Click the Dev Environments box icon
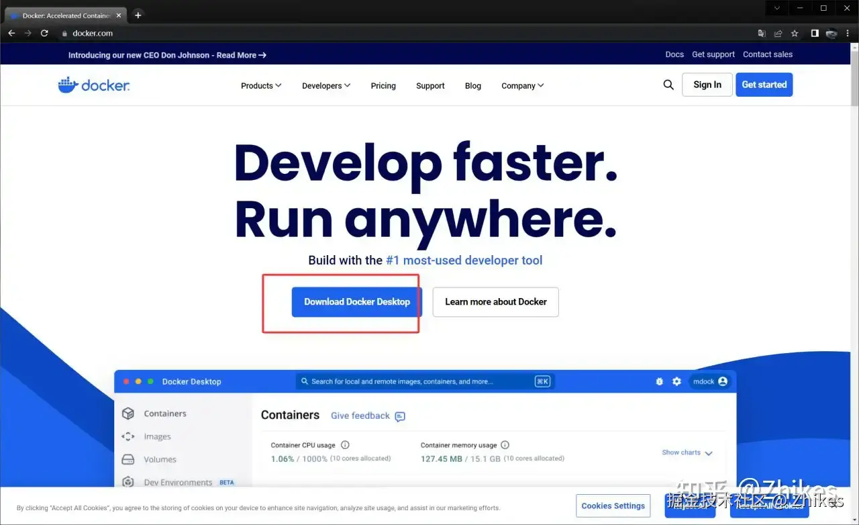Viewport: 859px width, 525px height. click(128, 482)
